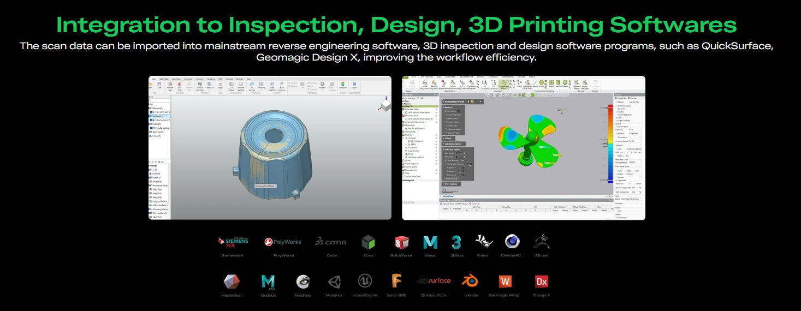Open Report Manager in inspection toolbar
This screenshot has height=311, width=801.
coord(585,85)
